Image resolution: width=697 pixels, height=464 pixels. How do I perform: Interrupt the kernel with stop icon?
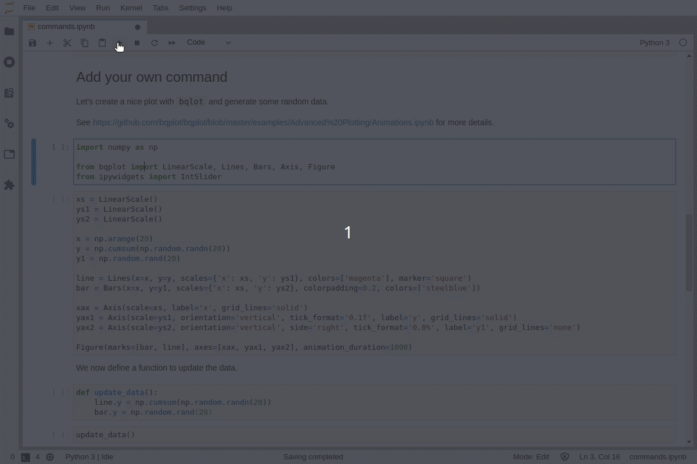(137, 43)
